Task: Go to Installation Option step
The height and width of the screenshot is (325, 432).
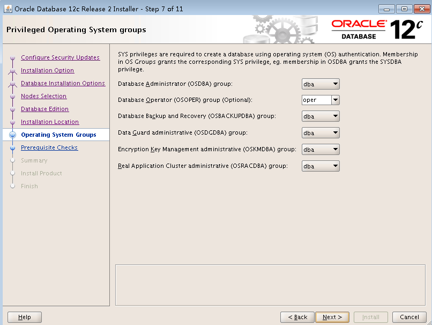Action: click(47, 70)
